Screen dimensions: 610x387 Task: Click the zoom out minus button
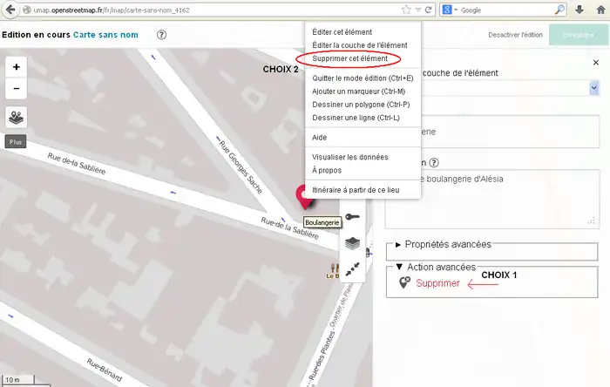17,89
